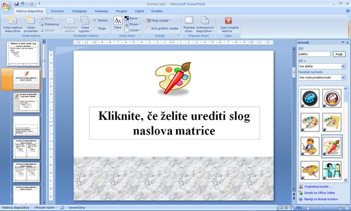
Task: Start slide show from the status bar icon
Action: tap(291, 207)
